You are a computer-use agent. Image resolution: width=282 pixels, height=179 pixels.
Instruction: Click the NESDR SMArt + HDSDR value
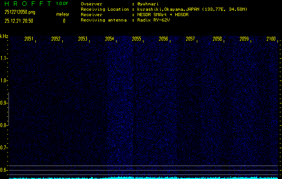pos(163,15)
